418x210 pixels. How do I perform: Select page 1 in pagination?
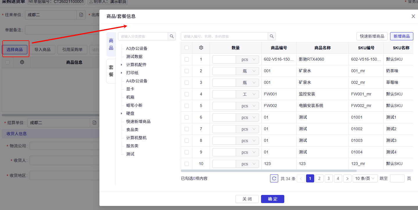point(310,178)
